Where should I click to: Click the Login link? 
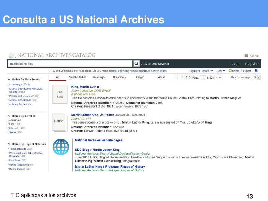[236, 64]
